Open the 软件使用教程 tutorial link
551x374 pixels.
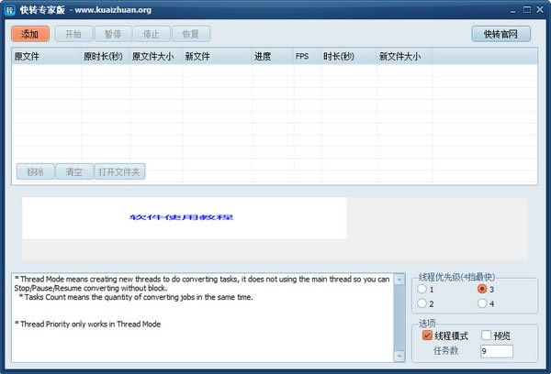tap(181, 217)
